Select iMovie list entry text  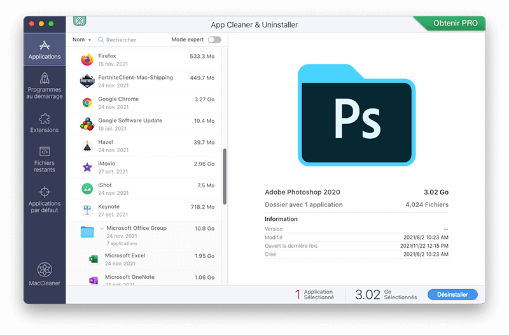point(106,164)
